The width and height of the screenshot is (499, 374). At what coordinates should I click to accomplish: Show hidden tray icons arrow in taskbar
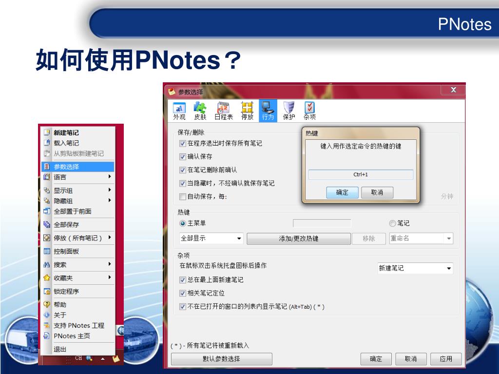click(x=103, y=359)
